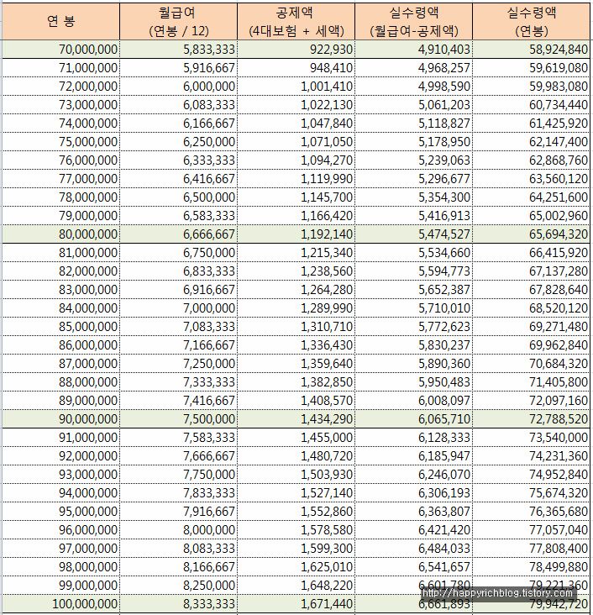Select the cell with 6,416,667

(178, 178)
